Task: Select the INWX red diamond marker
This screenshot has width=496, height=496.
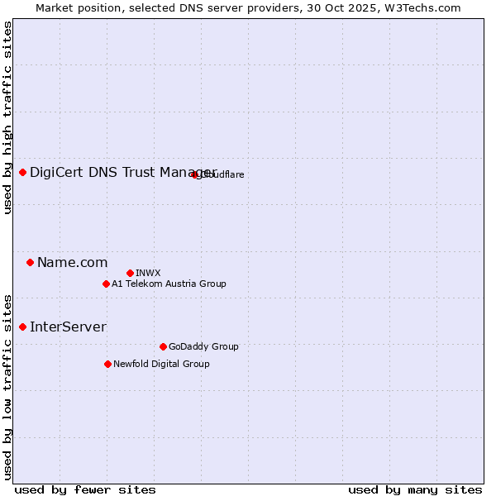Action: click(130, 273)
